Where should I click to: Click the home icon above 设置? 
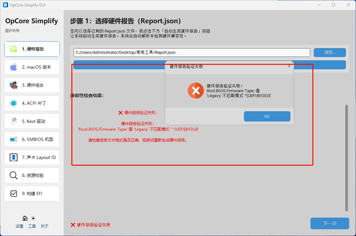point(25,218)
